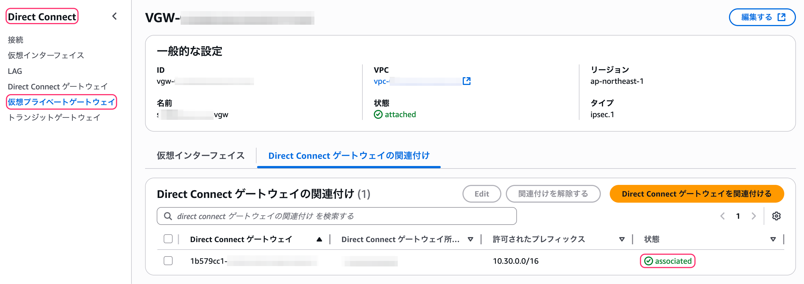Viewport: 804px width, 284px height.
Task: Click the attached status check icon
Action: point(378,115)
